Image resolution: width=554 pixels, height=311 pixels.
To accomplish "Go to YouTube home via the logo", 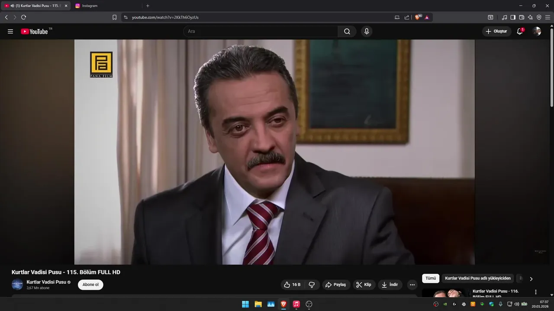I will point(34,32).
